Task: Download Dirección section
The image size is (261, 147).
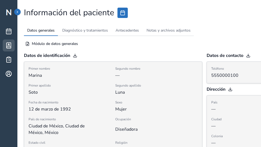Action: coord(230,89)
